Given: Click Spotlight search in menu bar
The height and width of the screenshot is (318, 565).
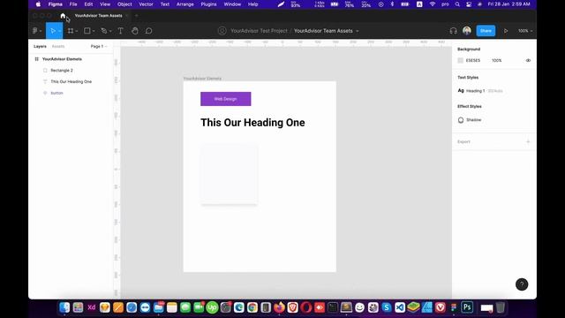Looking at the screenshot, I should pos(457,4).
